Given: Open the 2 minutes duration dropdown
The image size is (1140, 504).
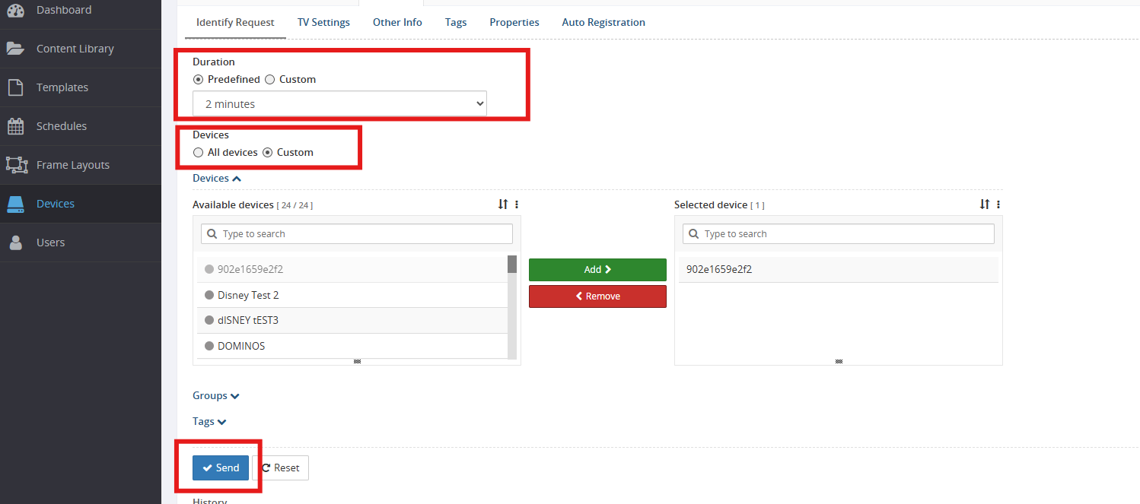Looking at the screenshot, I should tap(339, 103).
